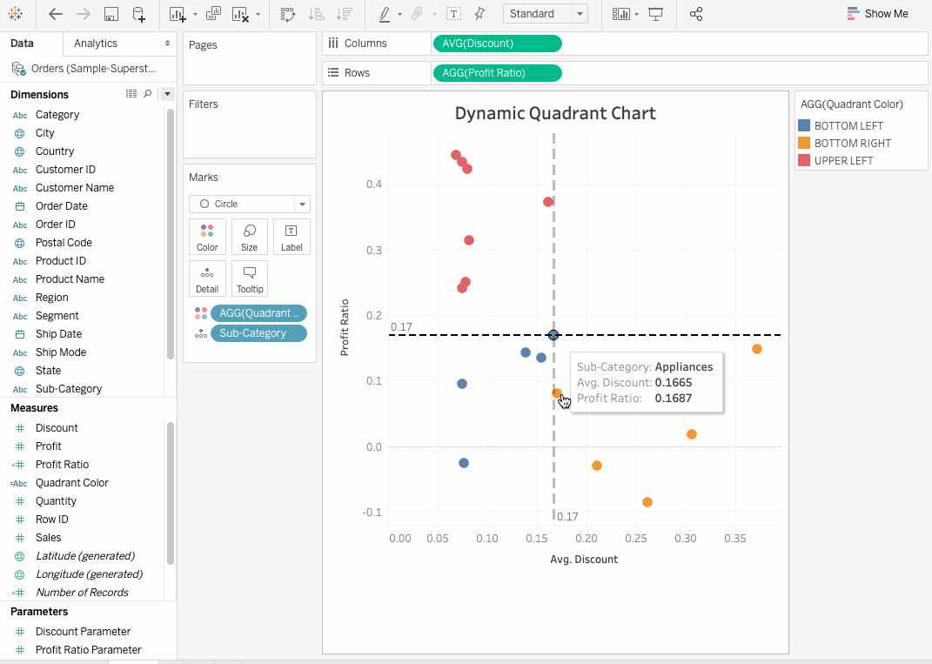Click the Presentation Mode icon

(x=655, y=14)
